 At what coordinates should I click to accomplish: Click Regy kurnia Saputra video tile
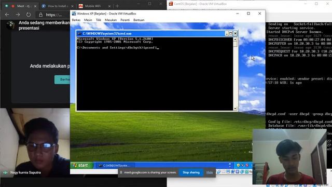[x=35, y=142]
